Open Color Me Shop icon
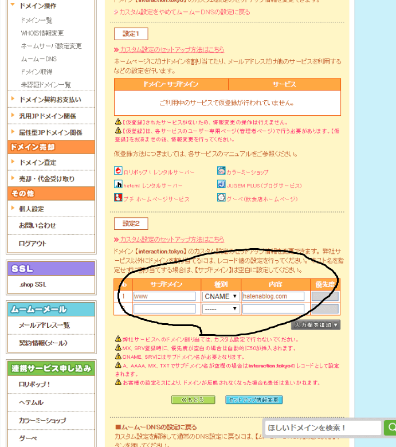The width and height of the screenshot is (396, 447). coord(221,171)
